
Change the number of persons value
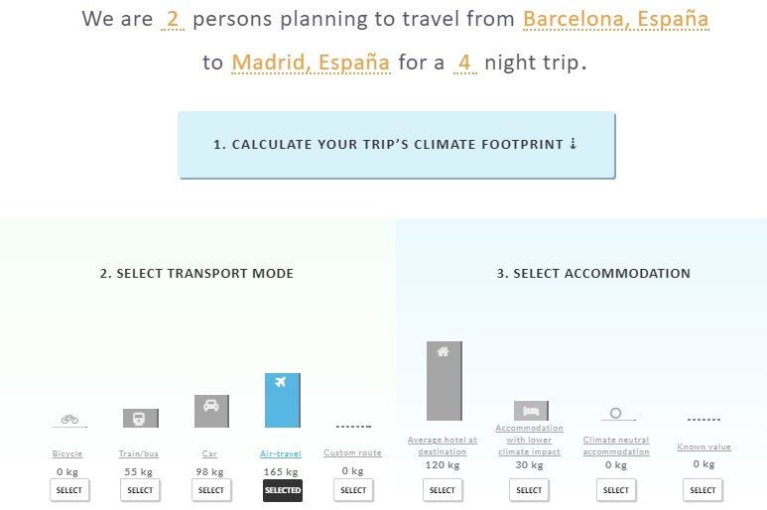click(x=173, y=20)
